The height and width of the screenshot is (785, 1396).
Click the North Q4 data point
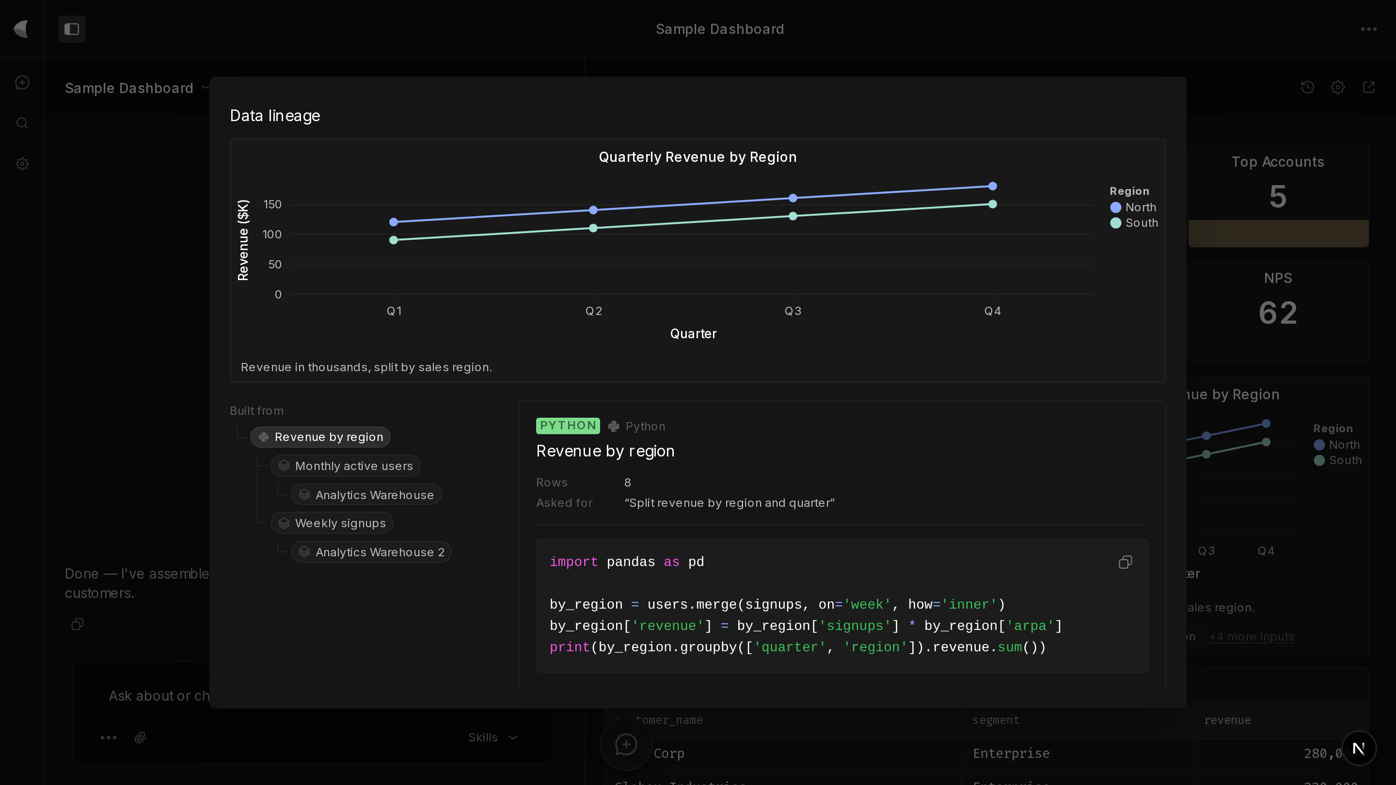992,187
